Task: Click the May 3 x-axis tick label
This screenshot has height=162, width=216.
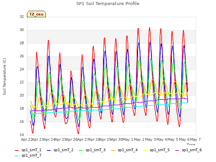Action: click(151, 139)
